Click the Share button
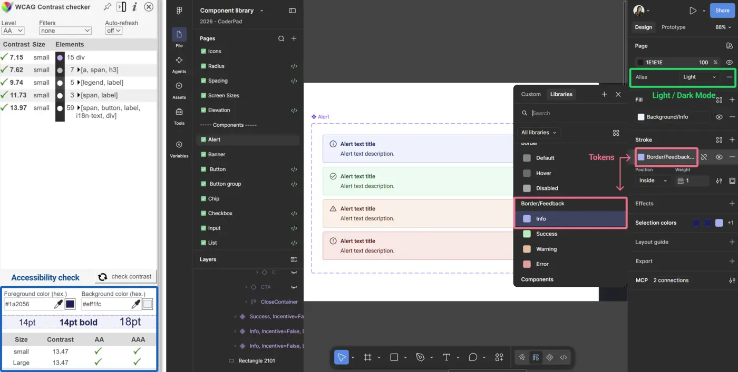Screen dimensions: 738x372 (x=722, y=11)
